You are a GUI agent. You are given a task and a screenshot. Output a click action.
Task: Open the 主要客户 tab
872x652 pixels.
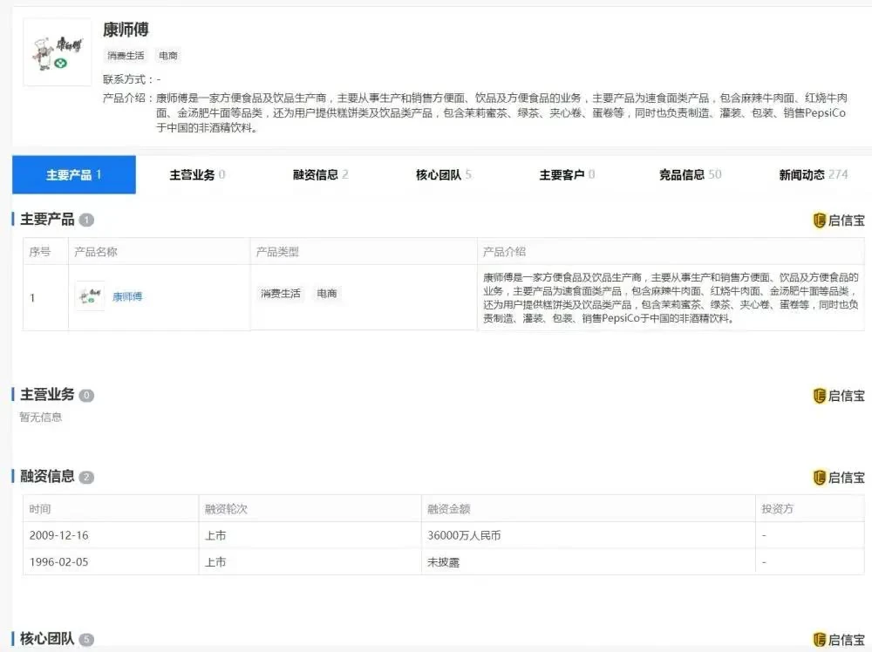(568, 175)
